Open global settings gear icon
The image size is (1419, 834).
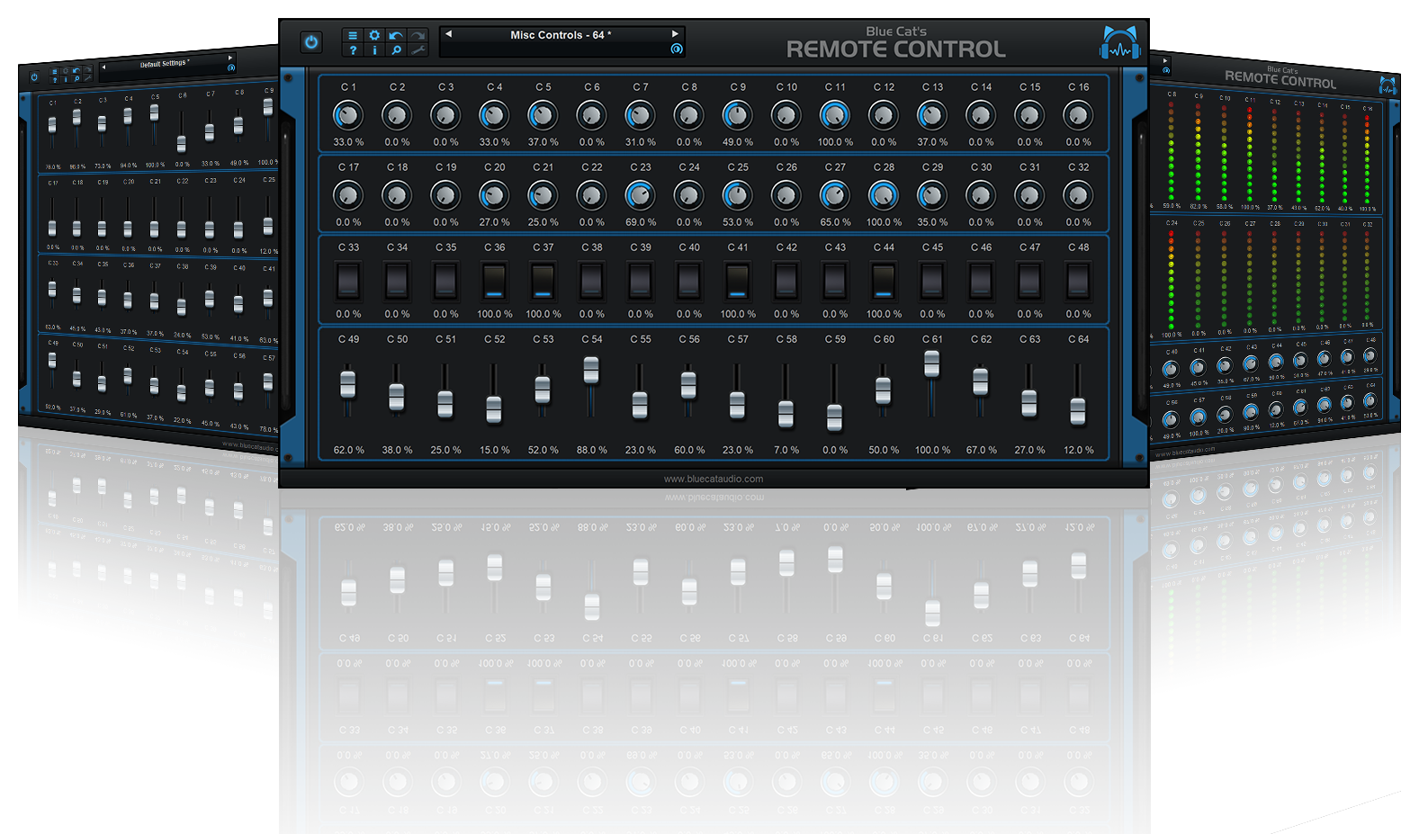click(x=374, y=36)
